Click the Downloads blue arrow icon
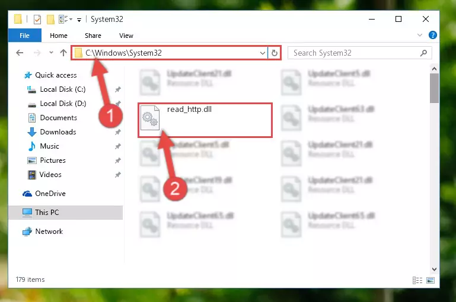The image size is (456, 302). pos(31,132)
